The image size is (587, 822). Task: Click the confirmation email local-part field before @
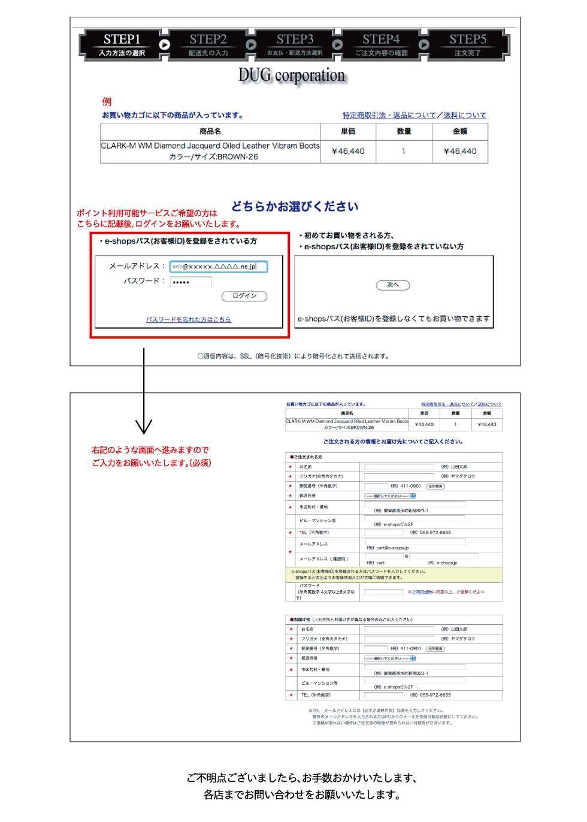coord(384,556)
